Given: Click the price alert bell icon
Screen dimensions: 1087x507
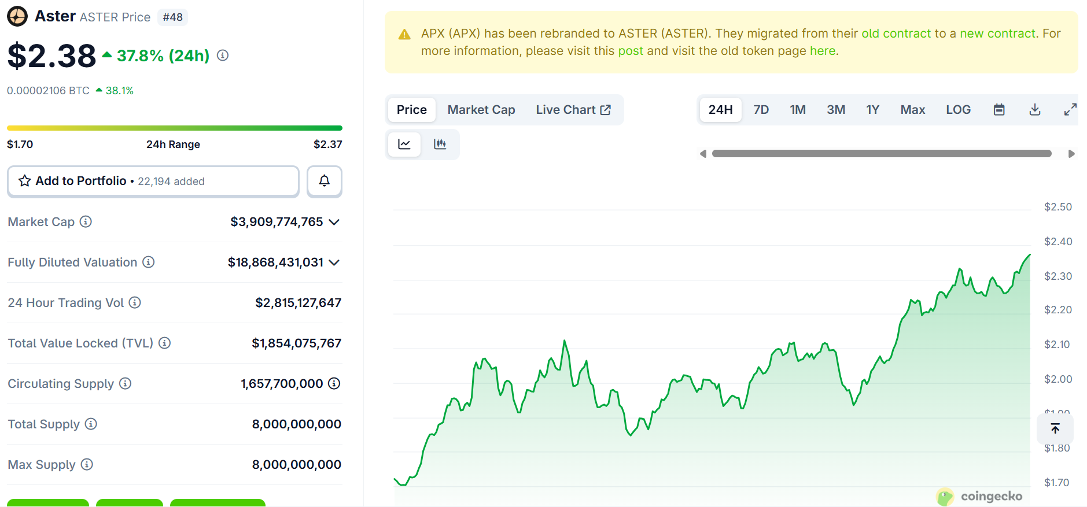Looking at the screenshot, I should 325,181.
